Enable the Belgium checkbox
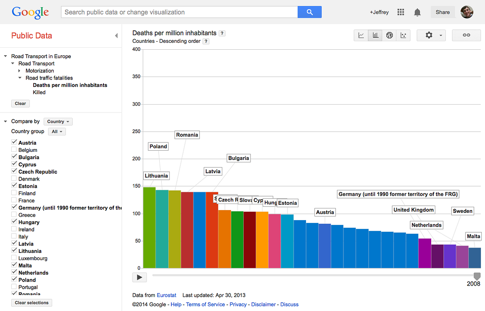485x311 pixels. (14, 150)
